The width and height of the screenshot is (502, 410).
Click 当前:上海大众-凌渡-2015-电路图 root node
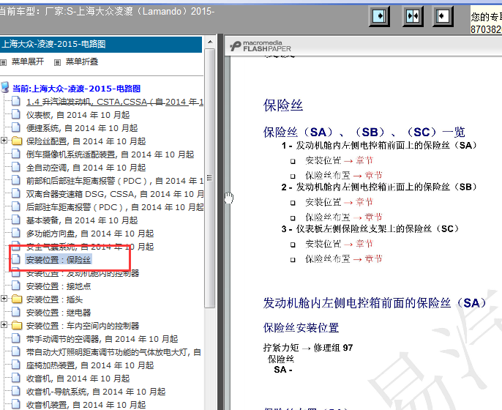tap(77, 89)
